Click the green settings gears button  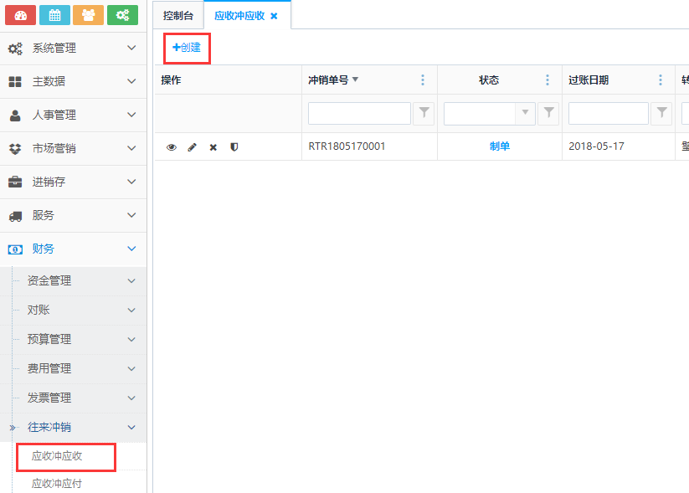pyautogui.click(x=122, y=15)
